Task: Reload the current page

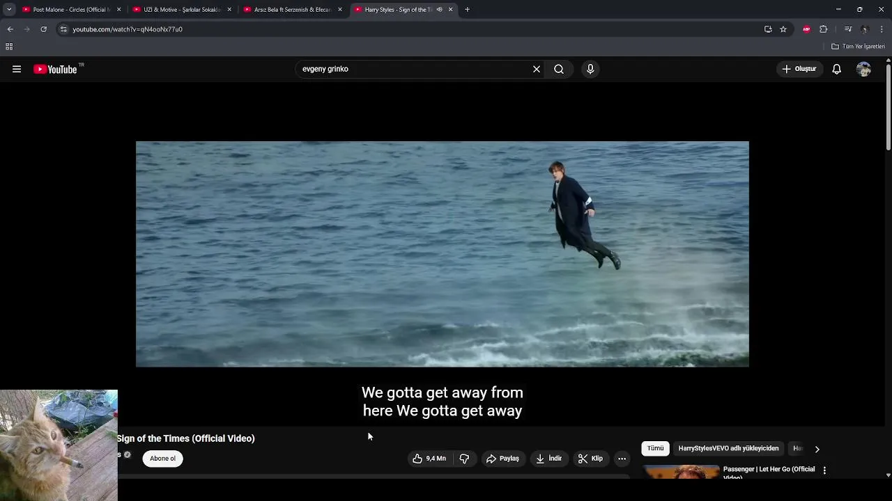Action: click(43, 29)
